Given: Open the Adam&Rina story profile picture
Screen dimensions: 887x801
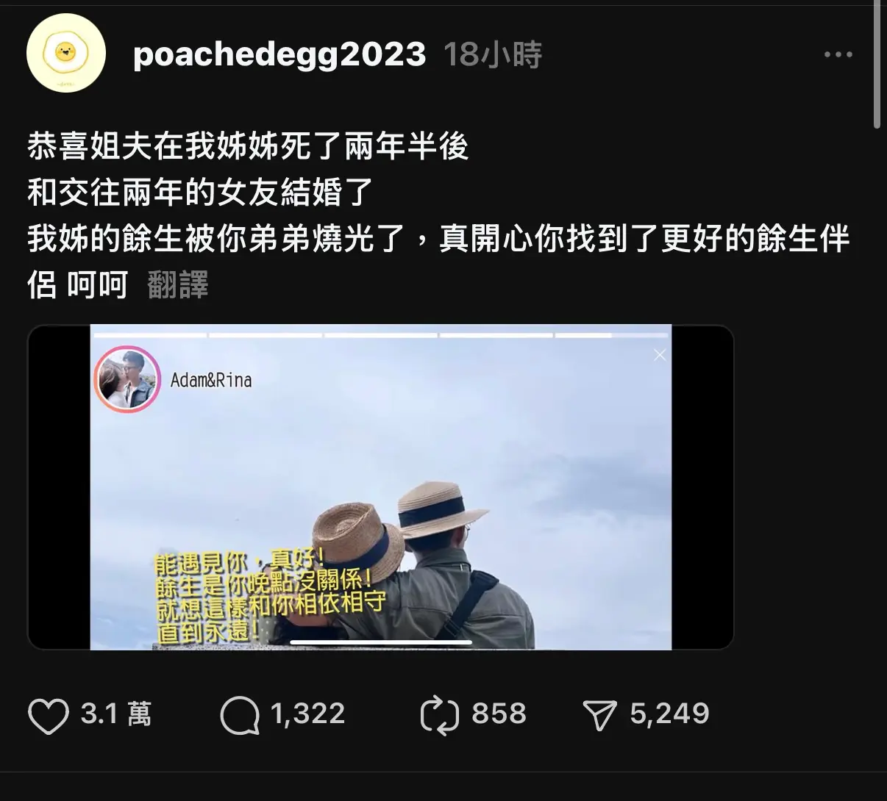Looking at the screenshot, I should click(x=127, y=379).
